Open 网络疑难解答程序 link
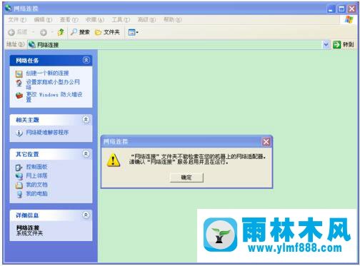 [x=47, y=133]
